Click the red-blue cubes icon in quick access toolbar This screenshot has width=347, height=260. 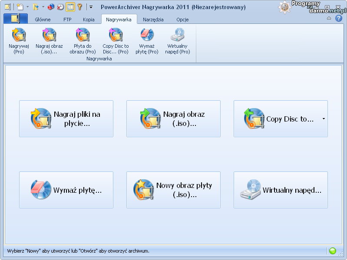pyautogui.click(x=51, y=7)
